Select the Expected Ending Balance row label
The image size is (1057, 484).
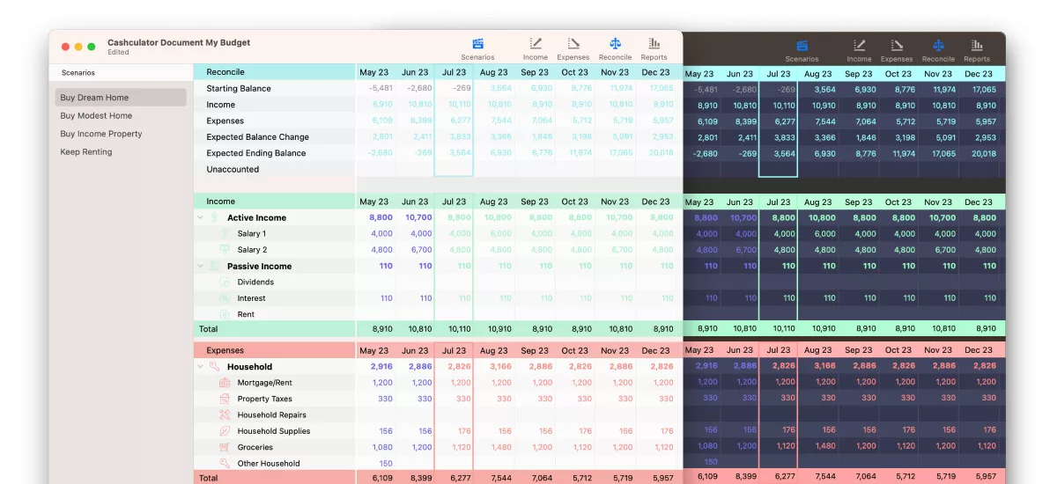click(x=256, y=153)
